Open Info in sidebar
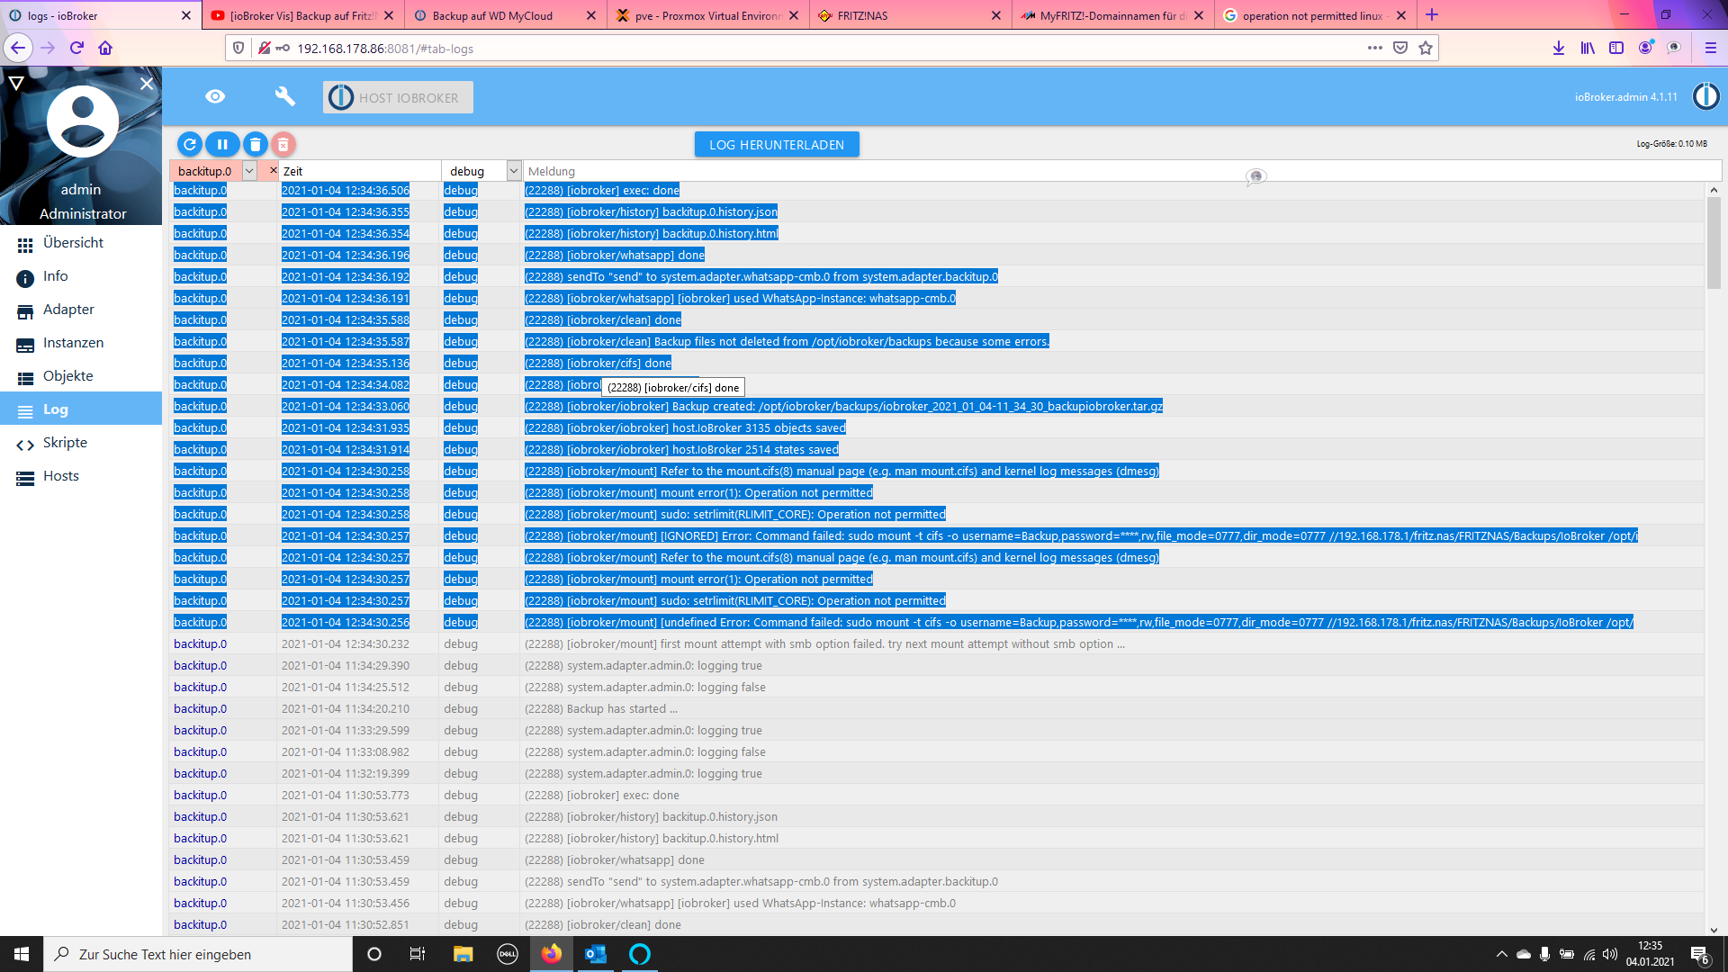Image resolution: width=1728 pixels, height=972 pixels. [81, 276]
